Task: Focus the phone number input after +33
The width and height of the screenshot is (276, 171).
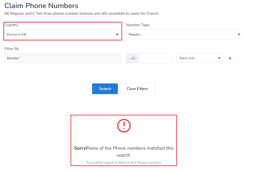Action: (x=155, y=58)
